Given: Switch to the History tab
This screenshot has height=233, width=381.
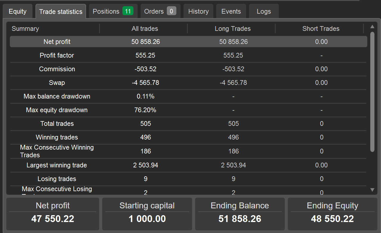Looking at the screenshot, I should pos(198,12).
